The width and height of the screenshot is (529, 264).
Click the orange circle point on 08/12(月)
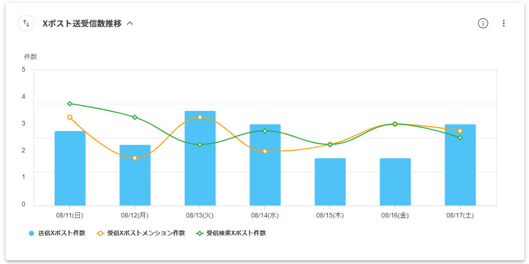click(x=135, y=158)
